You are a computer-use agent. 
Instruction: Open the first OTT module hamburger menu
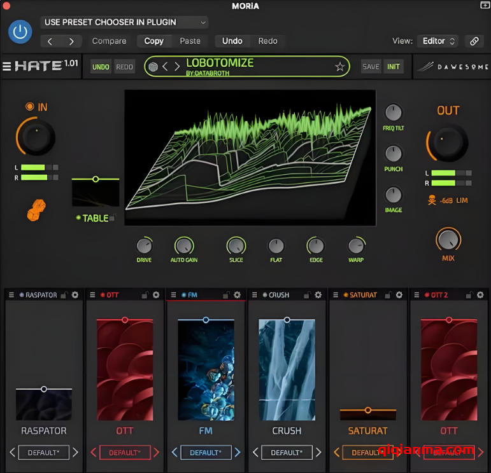pos(93,295)
